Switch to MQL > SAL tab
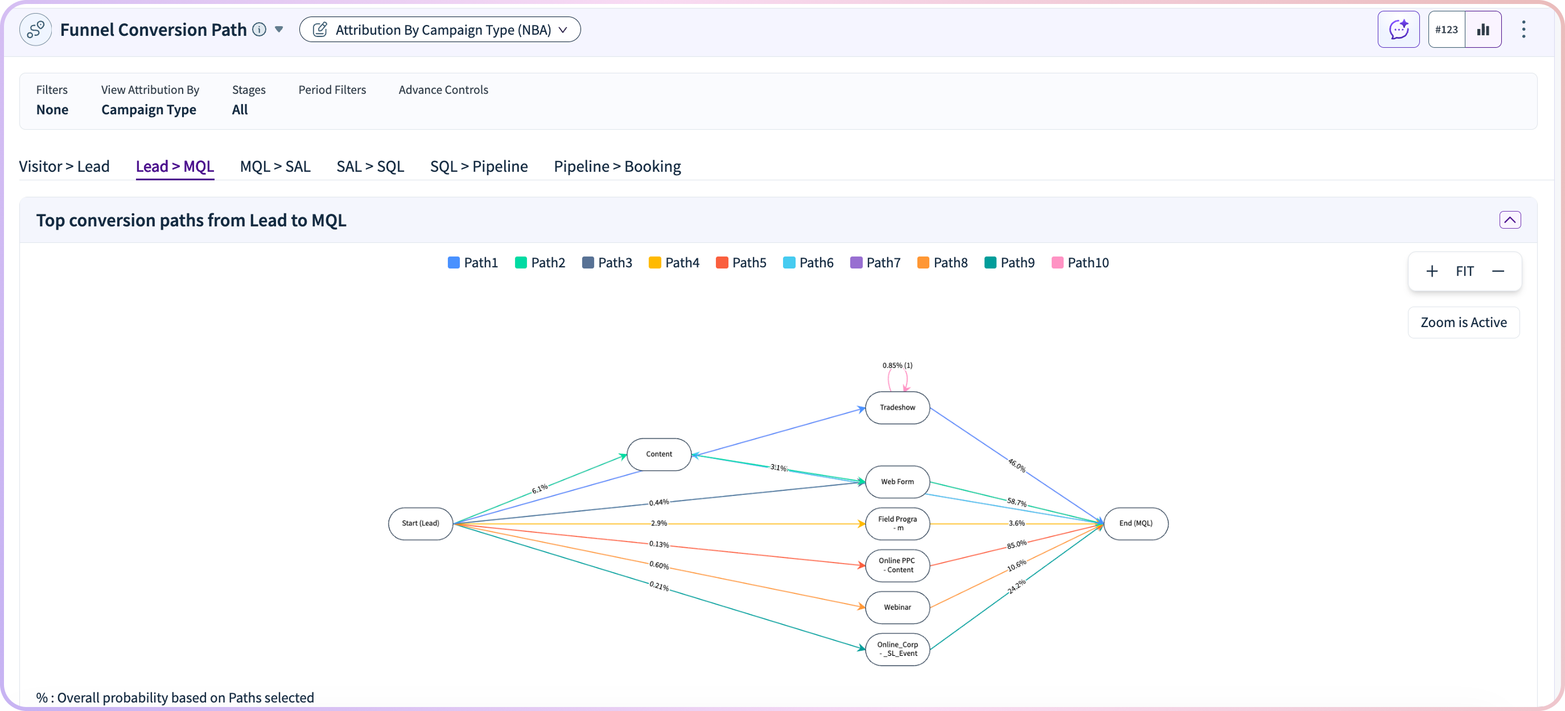 point(275,166)
